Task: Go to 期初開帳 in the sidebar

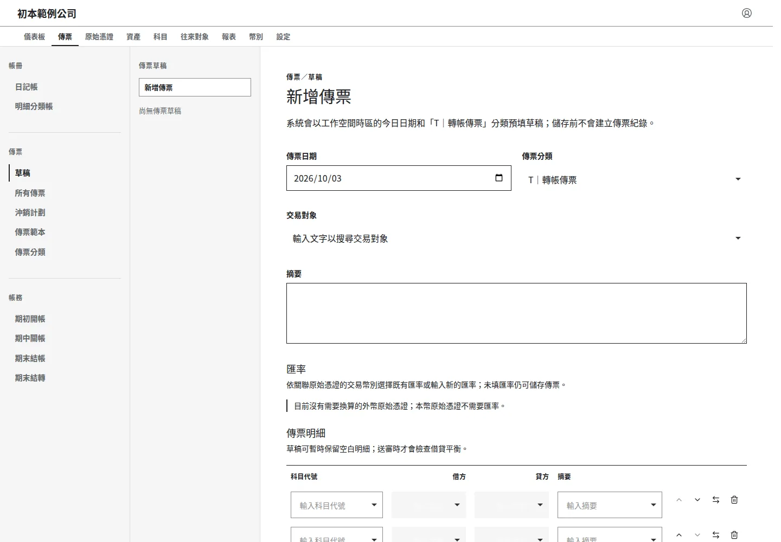Action: [65, 319]
